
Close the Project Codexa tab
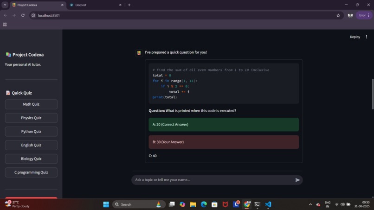(x=62, y=5)
